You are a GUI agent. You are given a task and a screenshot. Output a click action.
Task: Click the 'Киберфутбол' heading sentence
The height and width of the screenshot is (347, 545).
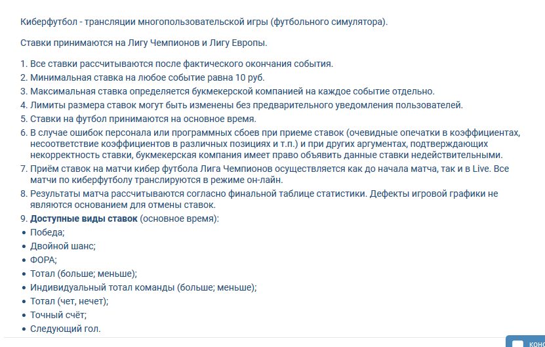(204, 22)
